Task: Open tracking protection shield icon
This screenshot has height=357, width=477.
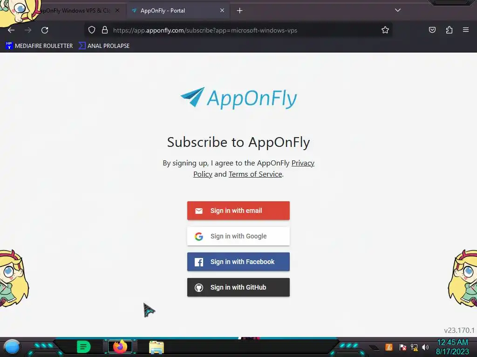Action: (92, 30)
